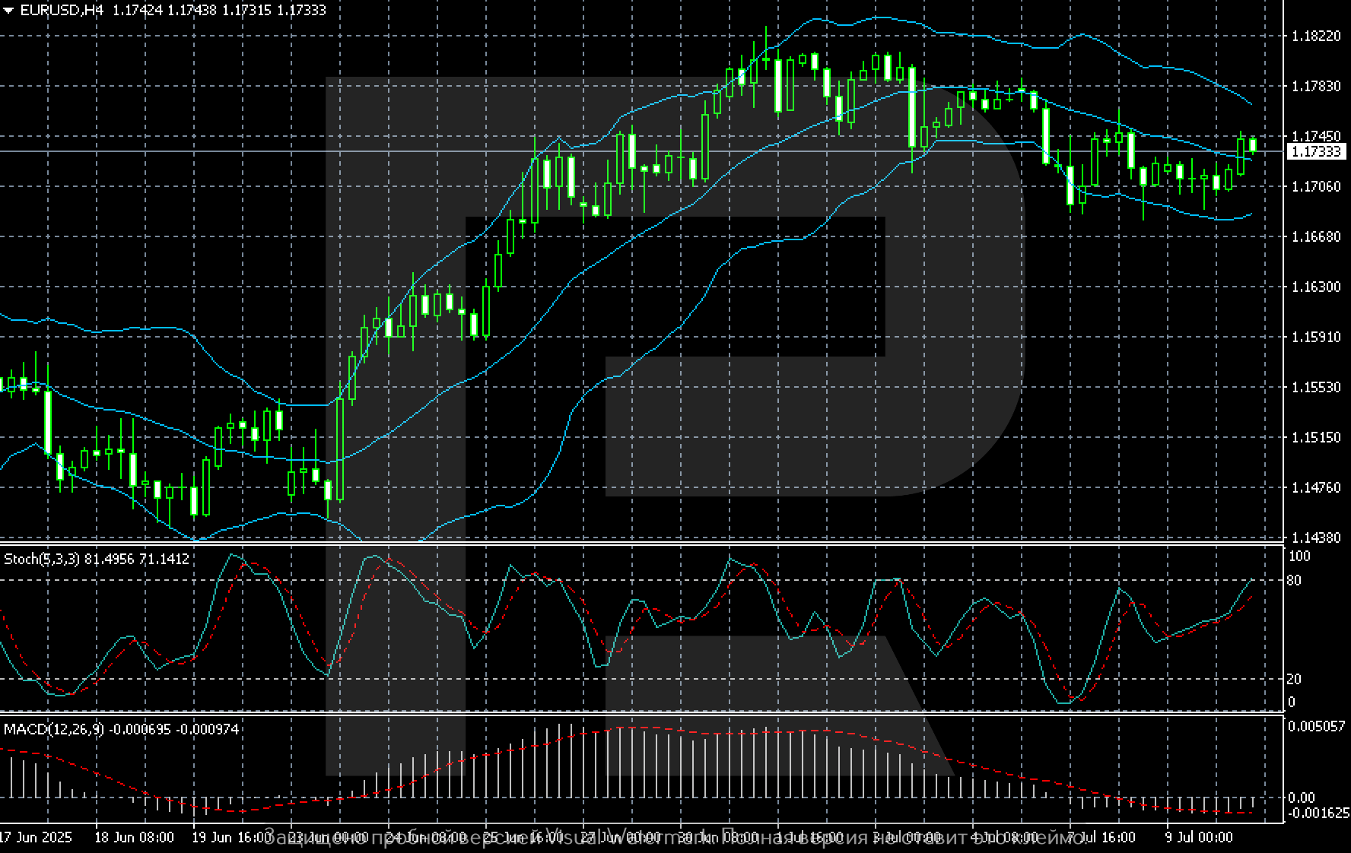Click the Stochastic 80 level label
1351x853 pixels.
[1293, 581]
